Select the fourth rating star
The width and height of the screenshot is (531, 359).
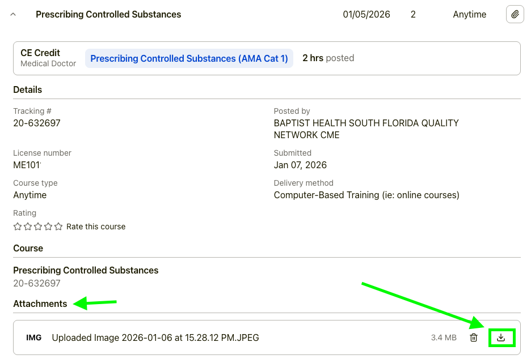[x=48, y=226]
